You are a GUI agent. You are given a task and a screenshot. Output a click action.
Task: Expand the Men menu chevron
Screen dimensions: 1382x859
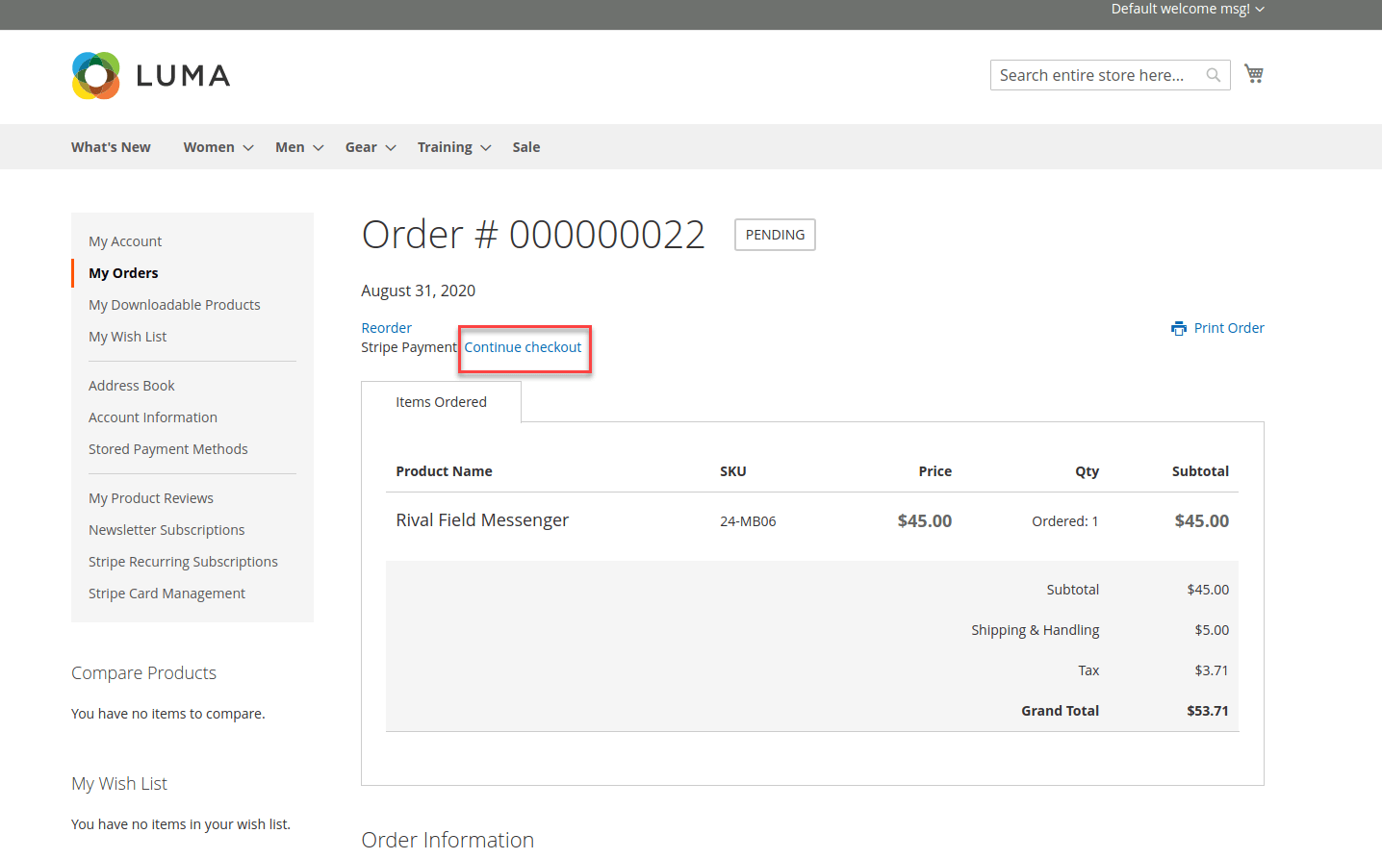tap(319, 148)
